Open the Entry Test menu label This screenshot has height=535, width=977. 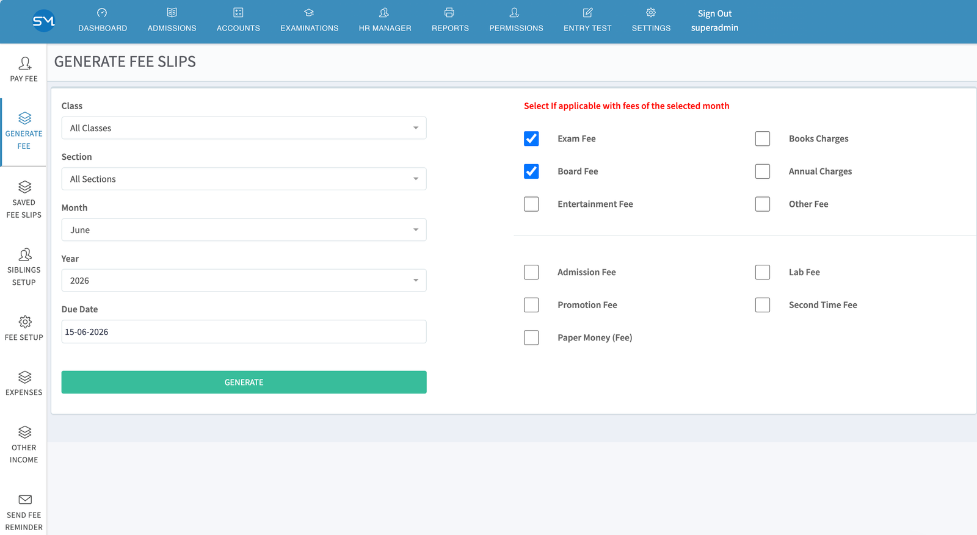point(587,28)
